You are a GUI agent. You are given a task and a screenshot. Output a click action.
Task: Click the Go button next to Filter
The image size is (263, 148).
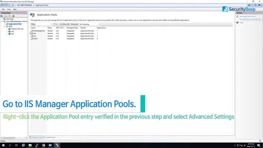pos(55,24)
